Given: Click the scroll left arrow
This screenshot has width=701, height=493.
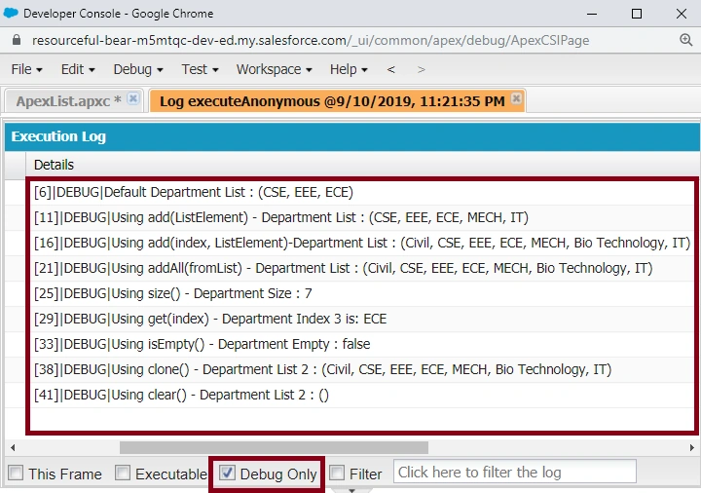Looking at the screenshot, I should coord(13,447).
